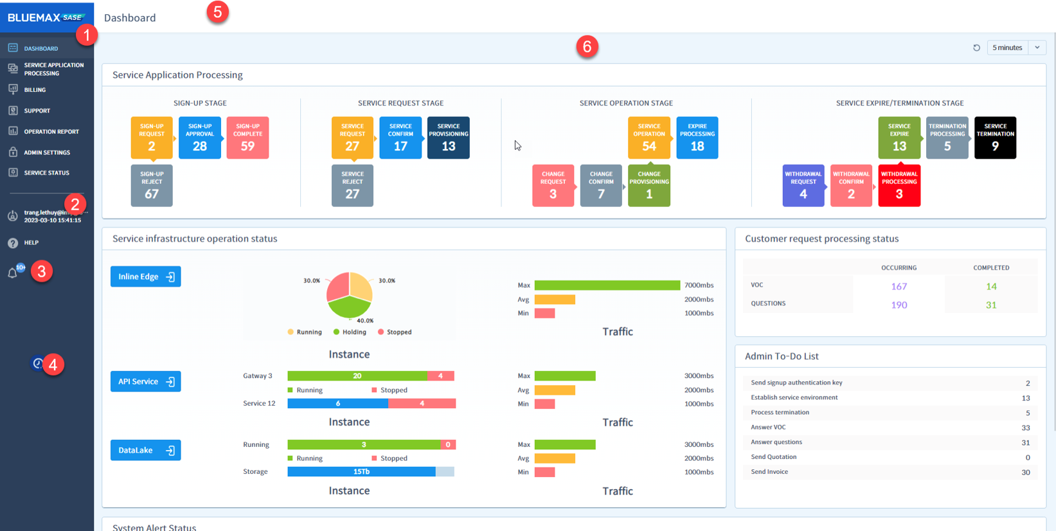
Task: Expand dropdown arrow next to 5 minutes
Action: [1037, 48]
